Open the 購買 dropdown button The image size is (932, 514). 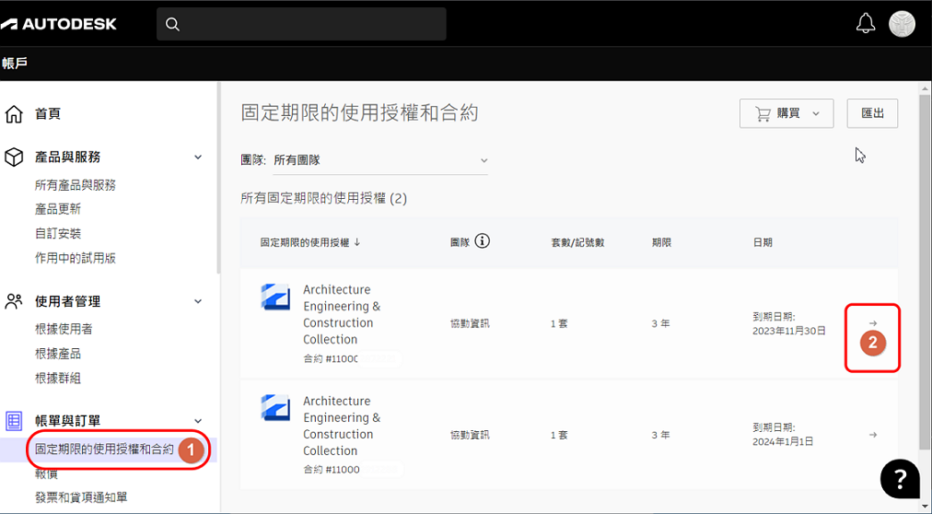[x=786, y=113]
